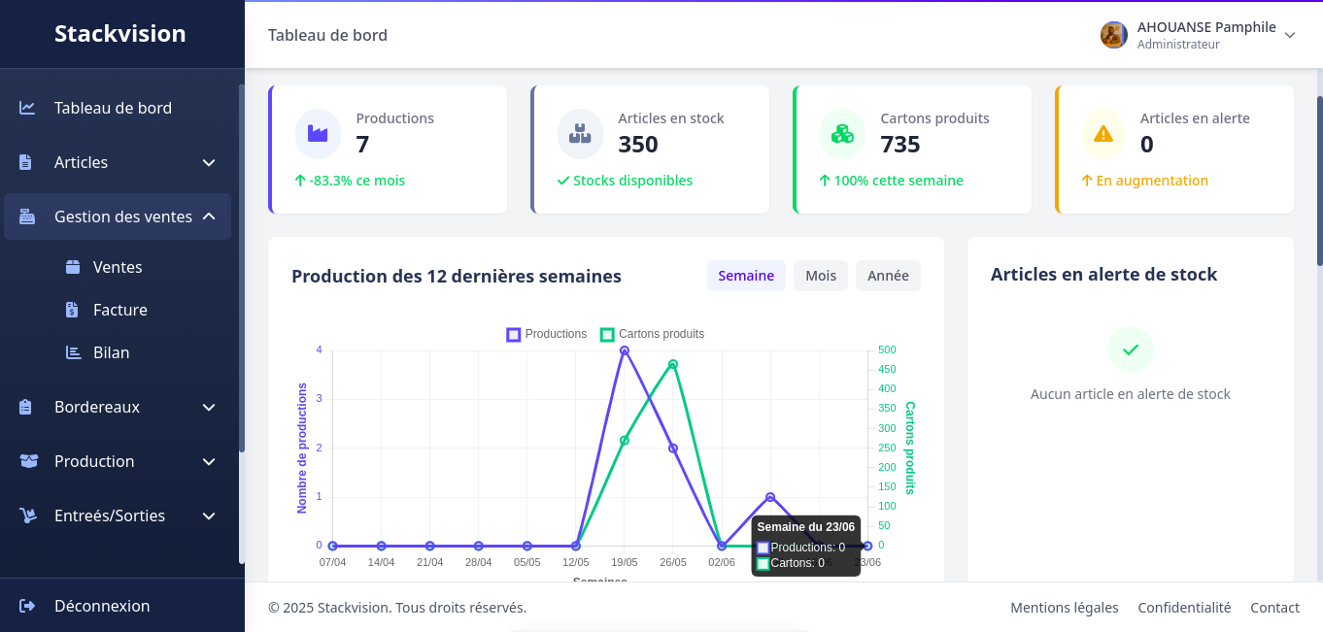The image size is (1323, 632).
Task: Open the Contact footer link
Action: (1274, 608)
